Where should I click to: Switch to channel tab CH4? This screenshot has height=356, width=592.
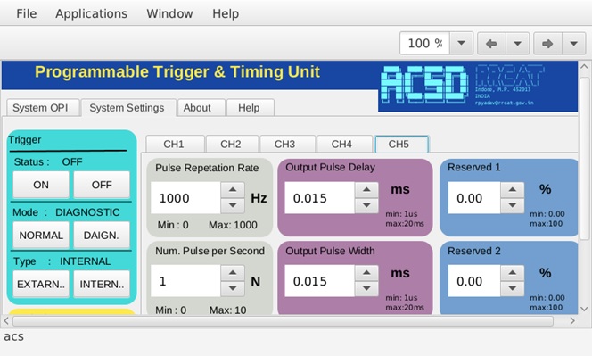click(x=344, y=144)
